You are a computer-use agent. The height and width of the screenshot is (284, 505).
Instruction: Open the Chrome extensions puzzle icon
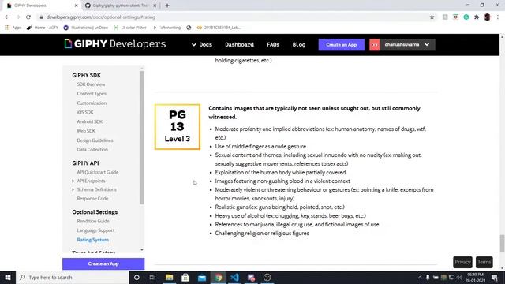[477, 17]
